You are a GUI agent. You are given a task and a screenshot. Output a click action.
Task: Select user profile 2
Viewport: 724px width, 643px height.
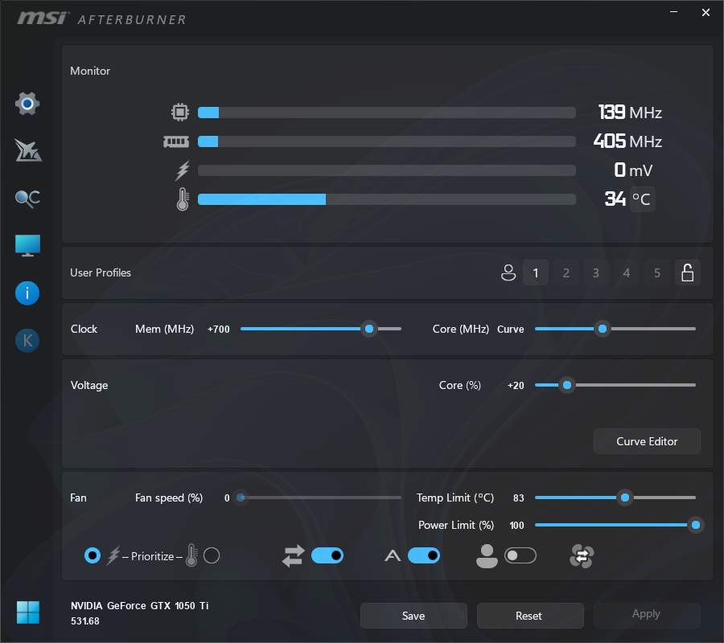point(566,272)
